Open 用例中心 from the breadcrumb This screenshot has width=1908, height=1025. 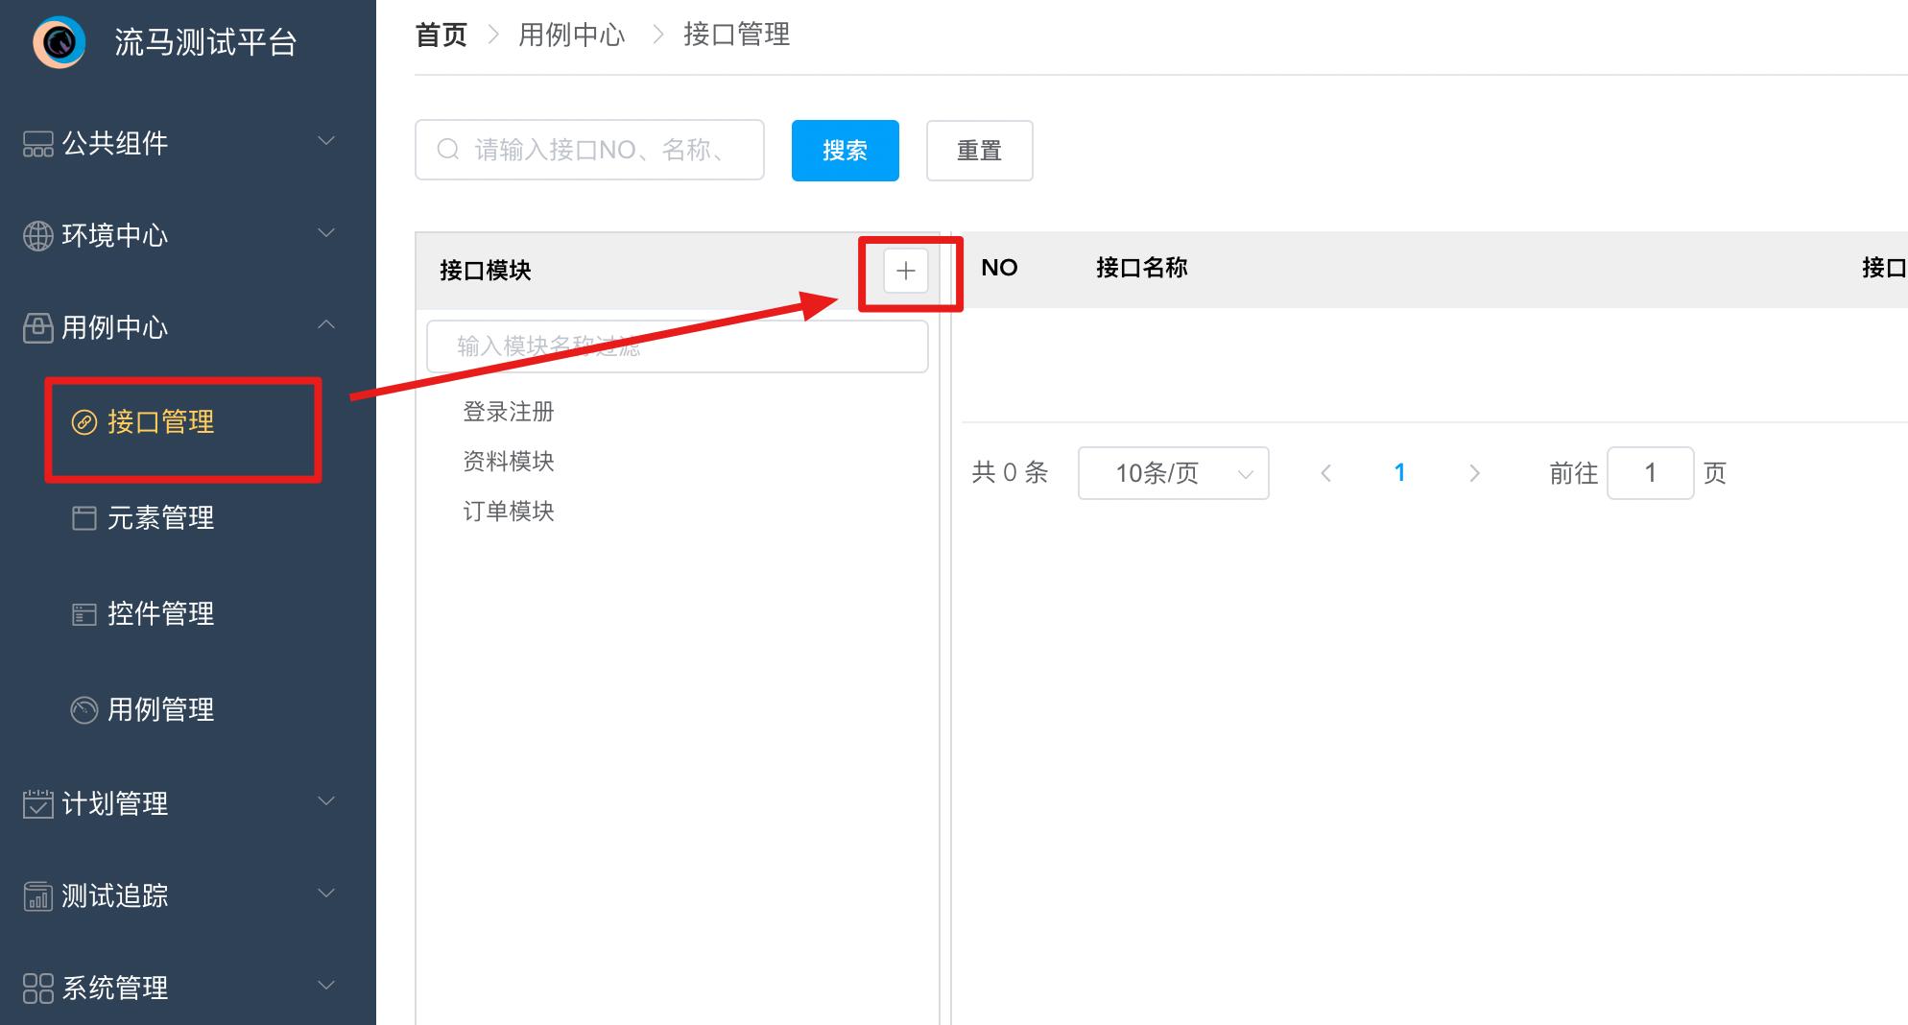click(x=572, y=34)
